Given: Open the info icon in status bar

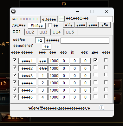Looking at the screenshot, I should [x=102, y=108].
